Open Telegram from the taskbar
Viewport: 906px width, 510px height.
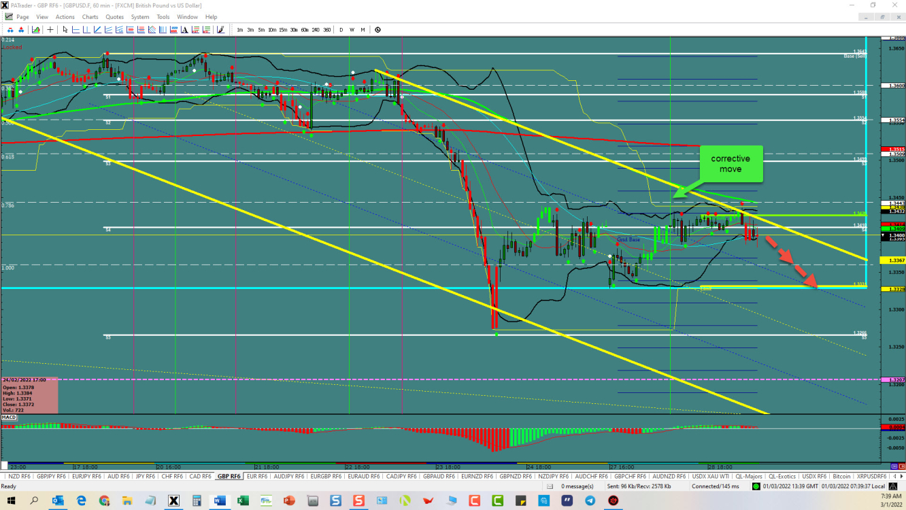(590, 500)
